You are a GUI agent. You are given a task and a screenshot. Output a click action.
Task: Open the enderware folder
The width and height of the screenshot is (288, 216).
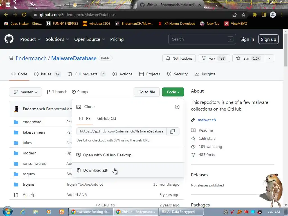point(32,122)
